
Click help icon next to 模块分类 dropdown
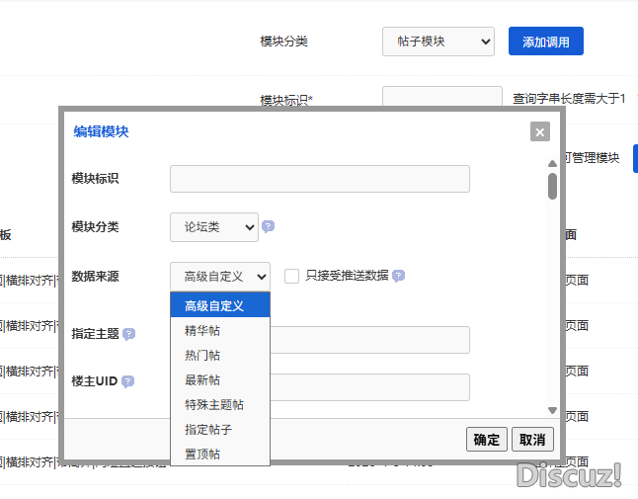click(268, 226)
